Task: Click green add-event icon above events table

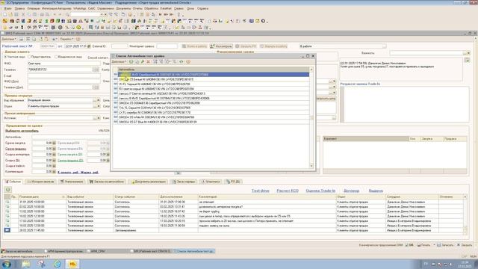Action: 7,190
